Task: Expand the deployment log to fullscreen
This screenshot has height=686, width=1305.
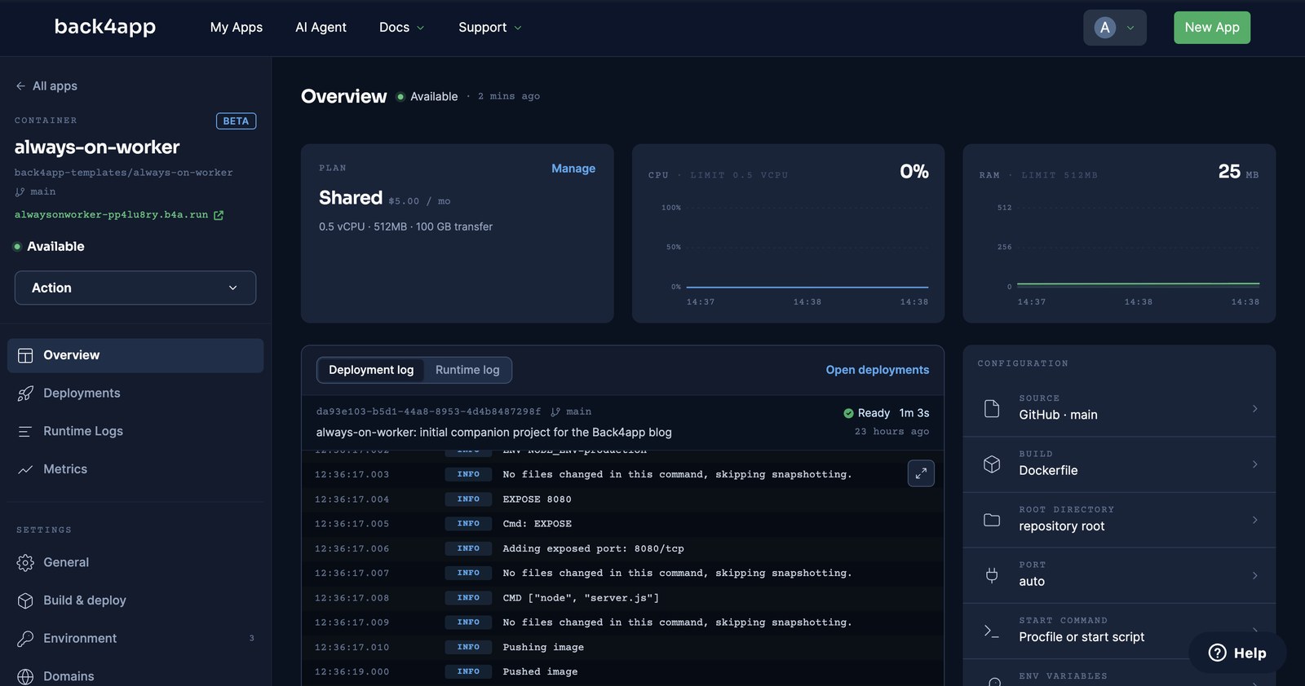Action: tap(921, 473)
